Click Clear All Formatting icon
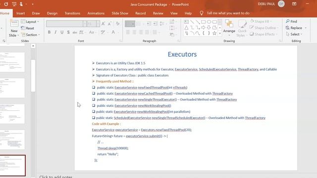 point(118,24)
